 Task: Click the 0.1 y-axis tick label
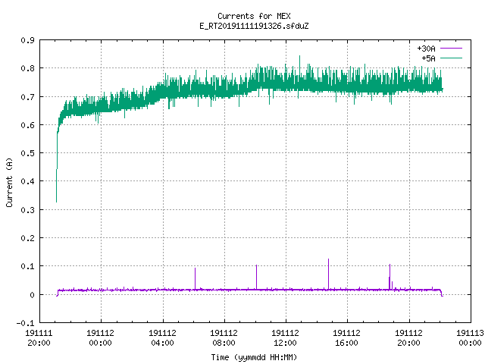[x=28, y=266]
